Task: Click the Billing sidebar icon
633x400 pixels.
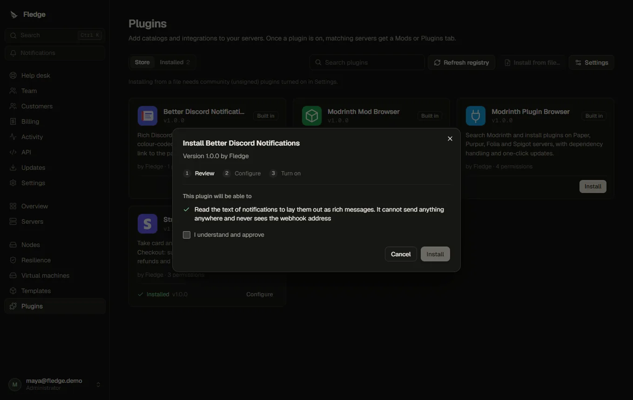Action: (13, 121)
